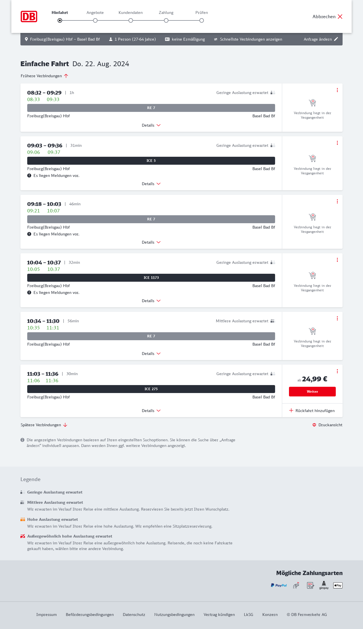363x629 pixels.
Task: Click occupancy icon on 10:34 connection
Action: (x=273, y=321)
